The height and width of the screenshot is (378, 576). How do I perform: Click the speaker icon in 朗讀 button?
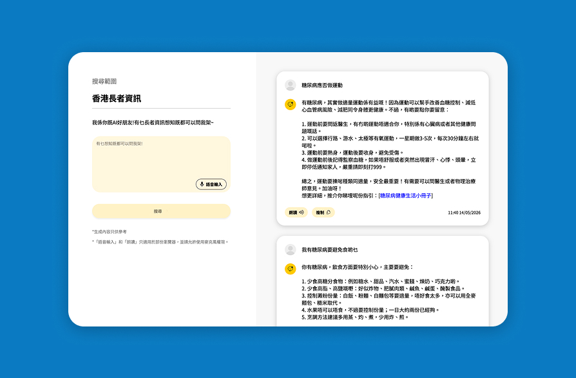[x=302, y=213]
